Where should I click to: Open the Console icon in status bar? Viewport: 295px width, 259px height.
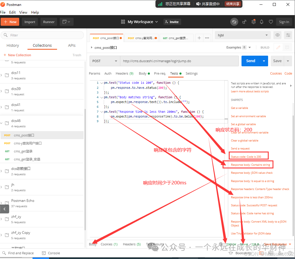pyautogui.click(x=44, y=253)
